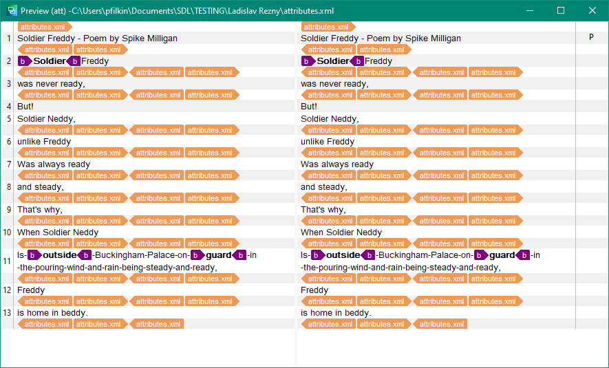Click bold word 'outside' in source segment 11
Screen dimensions: 609x368
pyautogui.click(x=60, y=255)
